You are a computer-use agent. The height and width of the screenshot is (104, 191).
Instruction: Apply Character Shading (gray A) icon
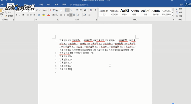click(53, 15)
